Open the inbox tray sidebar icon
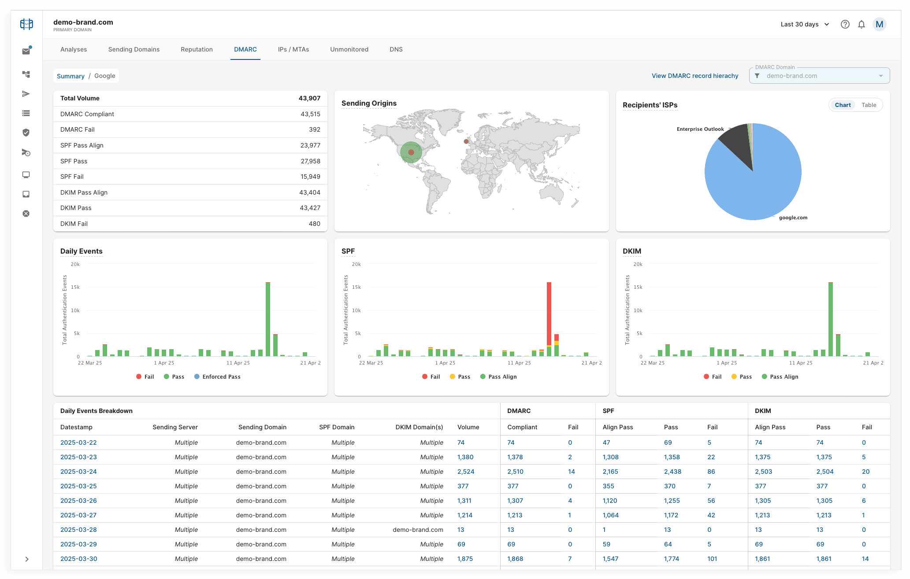The height and width of the screenshot is (579, 910). [26, 194]
